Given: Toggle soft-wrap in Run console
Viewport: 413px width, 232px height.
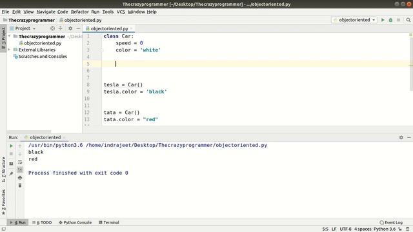Looking at the screenshot, I should point(20,162).
